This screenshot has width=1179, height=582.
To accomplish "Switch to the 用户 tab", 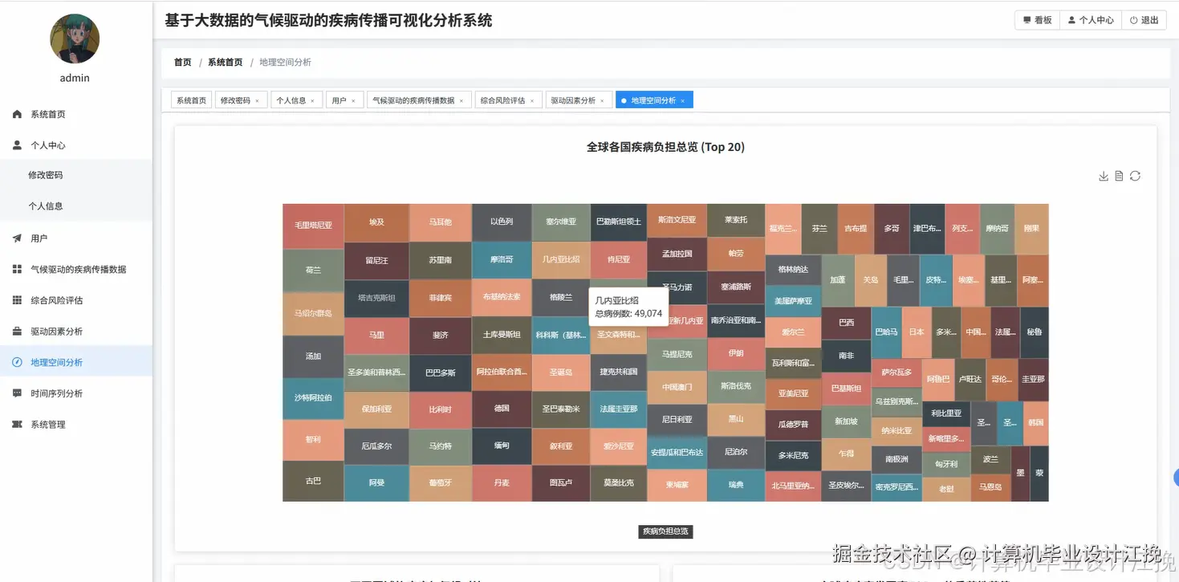I will tap(344, 100).
